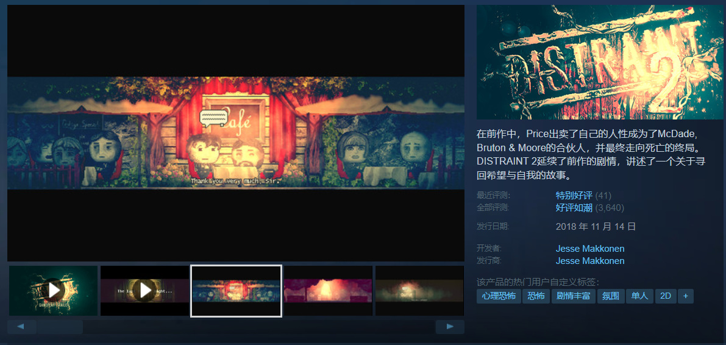Play the second trailer video thumbnail
Screen dimensions: 726x345
(145, 291)
